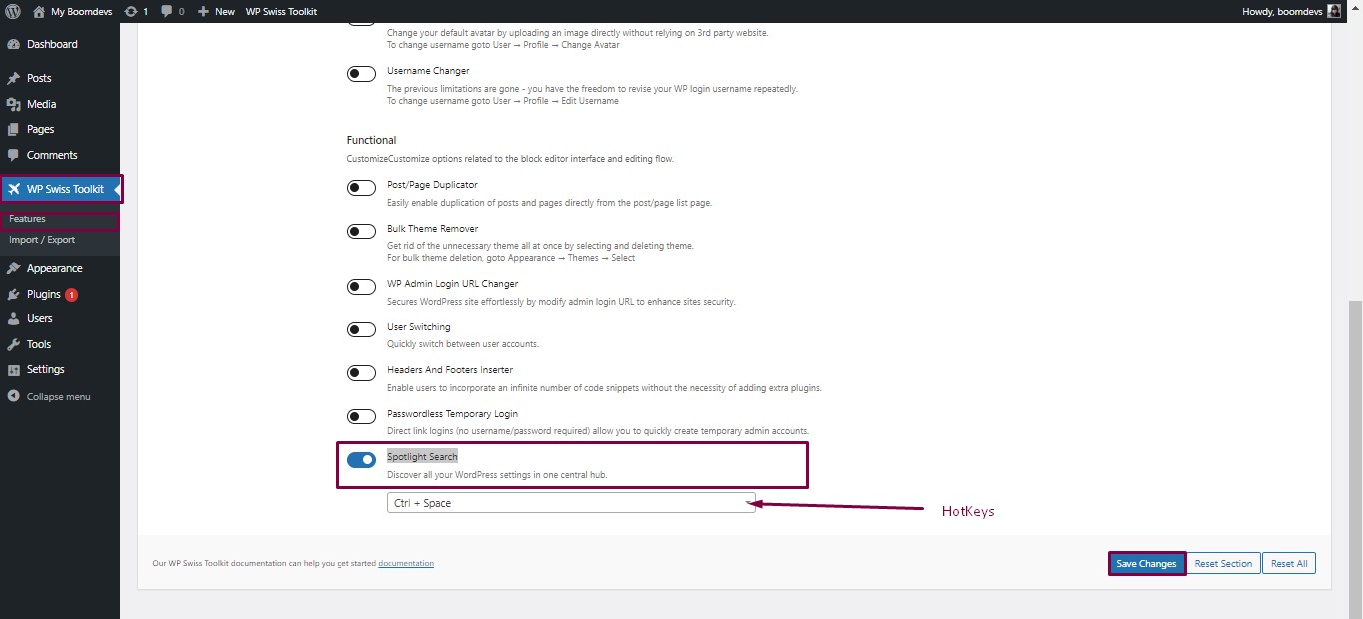
Task: Turn on WP Admin Login URL Changer
Action: coord(361,287)
